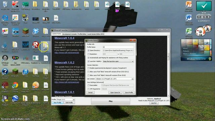Open the Minecraft 1.6.2 heading link
Image resolution: width=215 pixels, height=121 pixels.
point(64,63)
